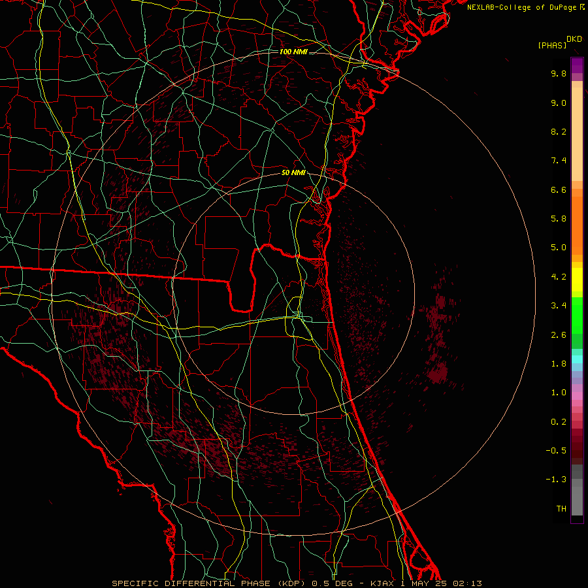Viewport: 588px width, 588px height.
Task: Pick the cyan color bar segment
Action: click(x=577, y=359)
